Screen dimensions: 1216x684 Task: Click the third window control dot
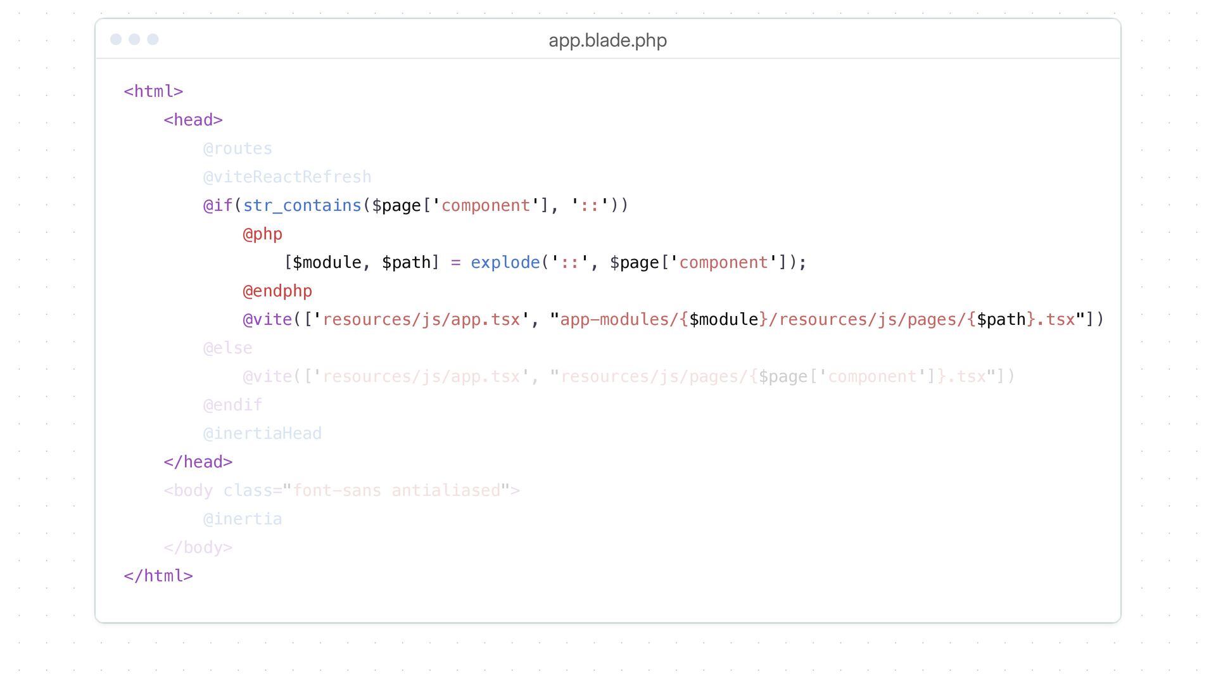pyautogui.click(x=153, y=39)
